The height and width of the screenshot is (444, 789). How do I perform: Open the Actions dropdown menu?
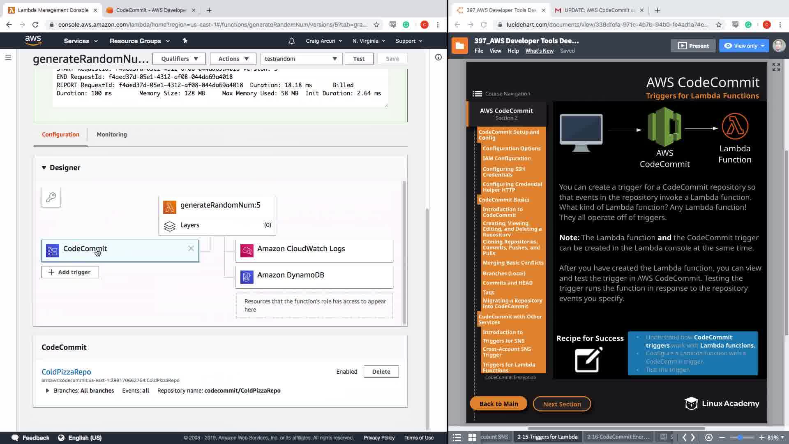pos(233,59)
